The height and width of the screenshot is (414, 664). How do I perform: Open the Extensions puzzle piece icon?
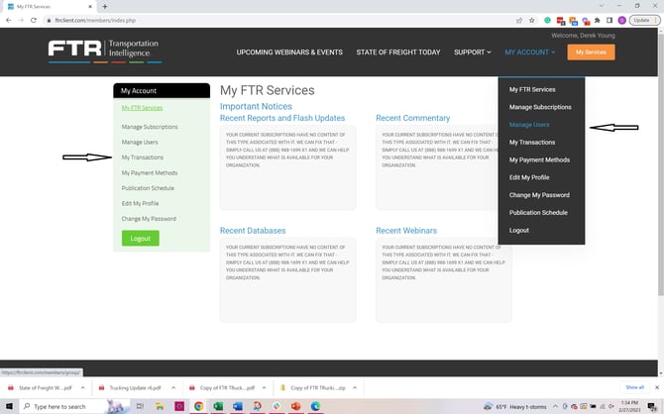tap(598, 21)
